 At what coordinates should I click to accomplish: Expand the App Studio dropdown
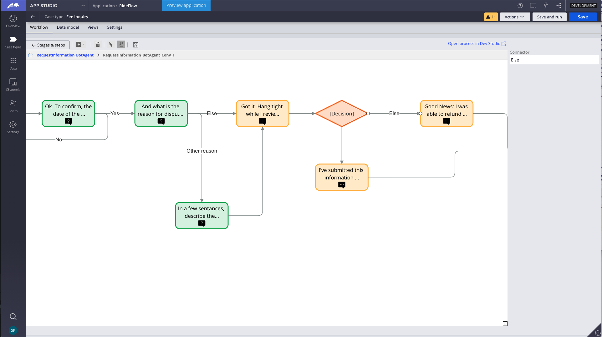click(x=83, y=6)
